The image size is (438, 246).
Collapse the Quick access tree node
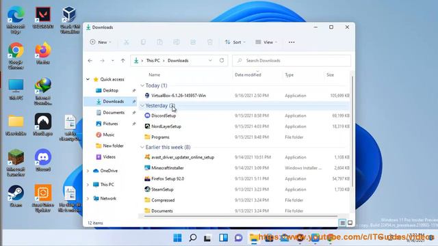tap(88, 79)
